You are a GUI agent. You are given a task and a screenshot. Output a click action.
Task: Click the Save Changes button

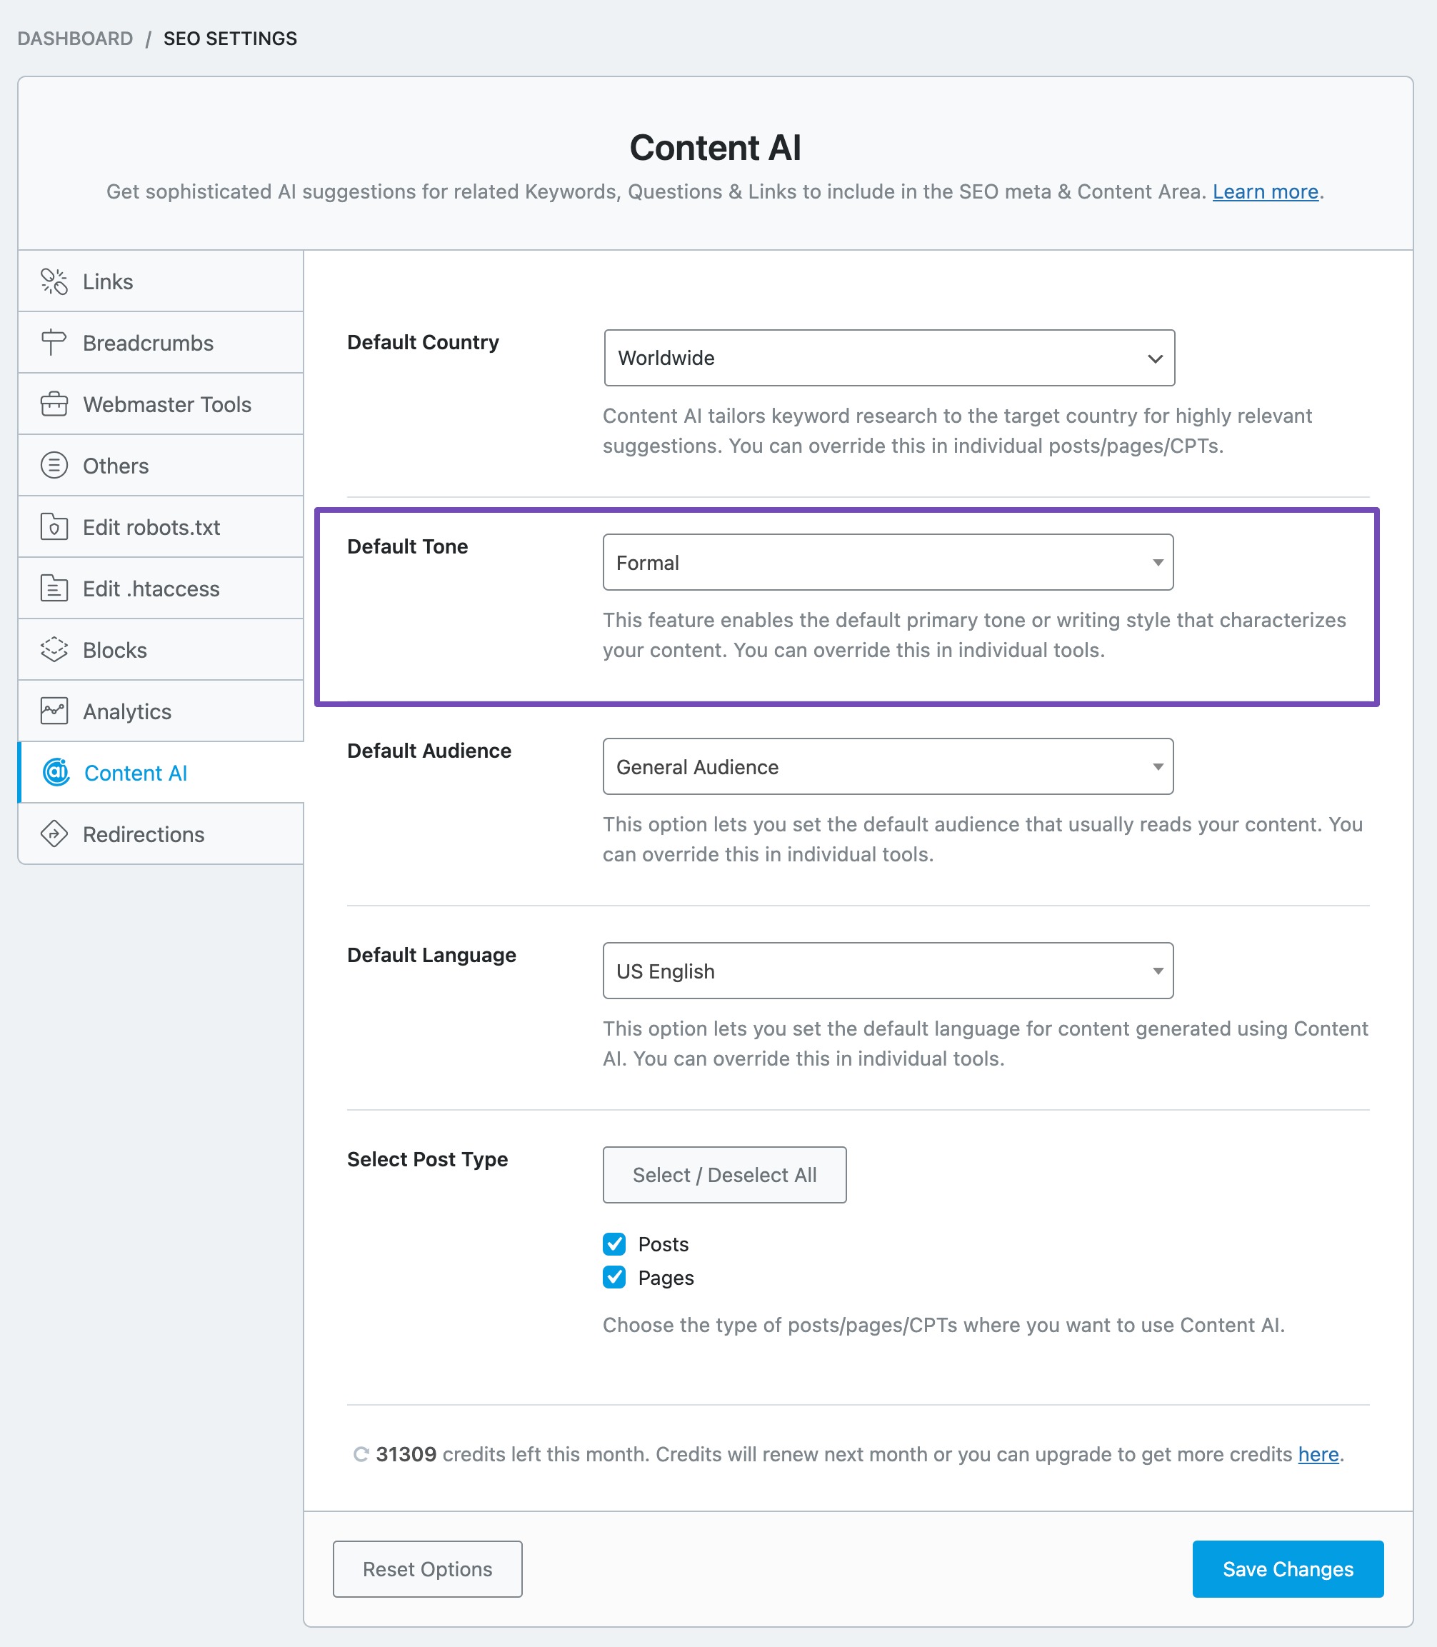coord(1288,1569)
